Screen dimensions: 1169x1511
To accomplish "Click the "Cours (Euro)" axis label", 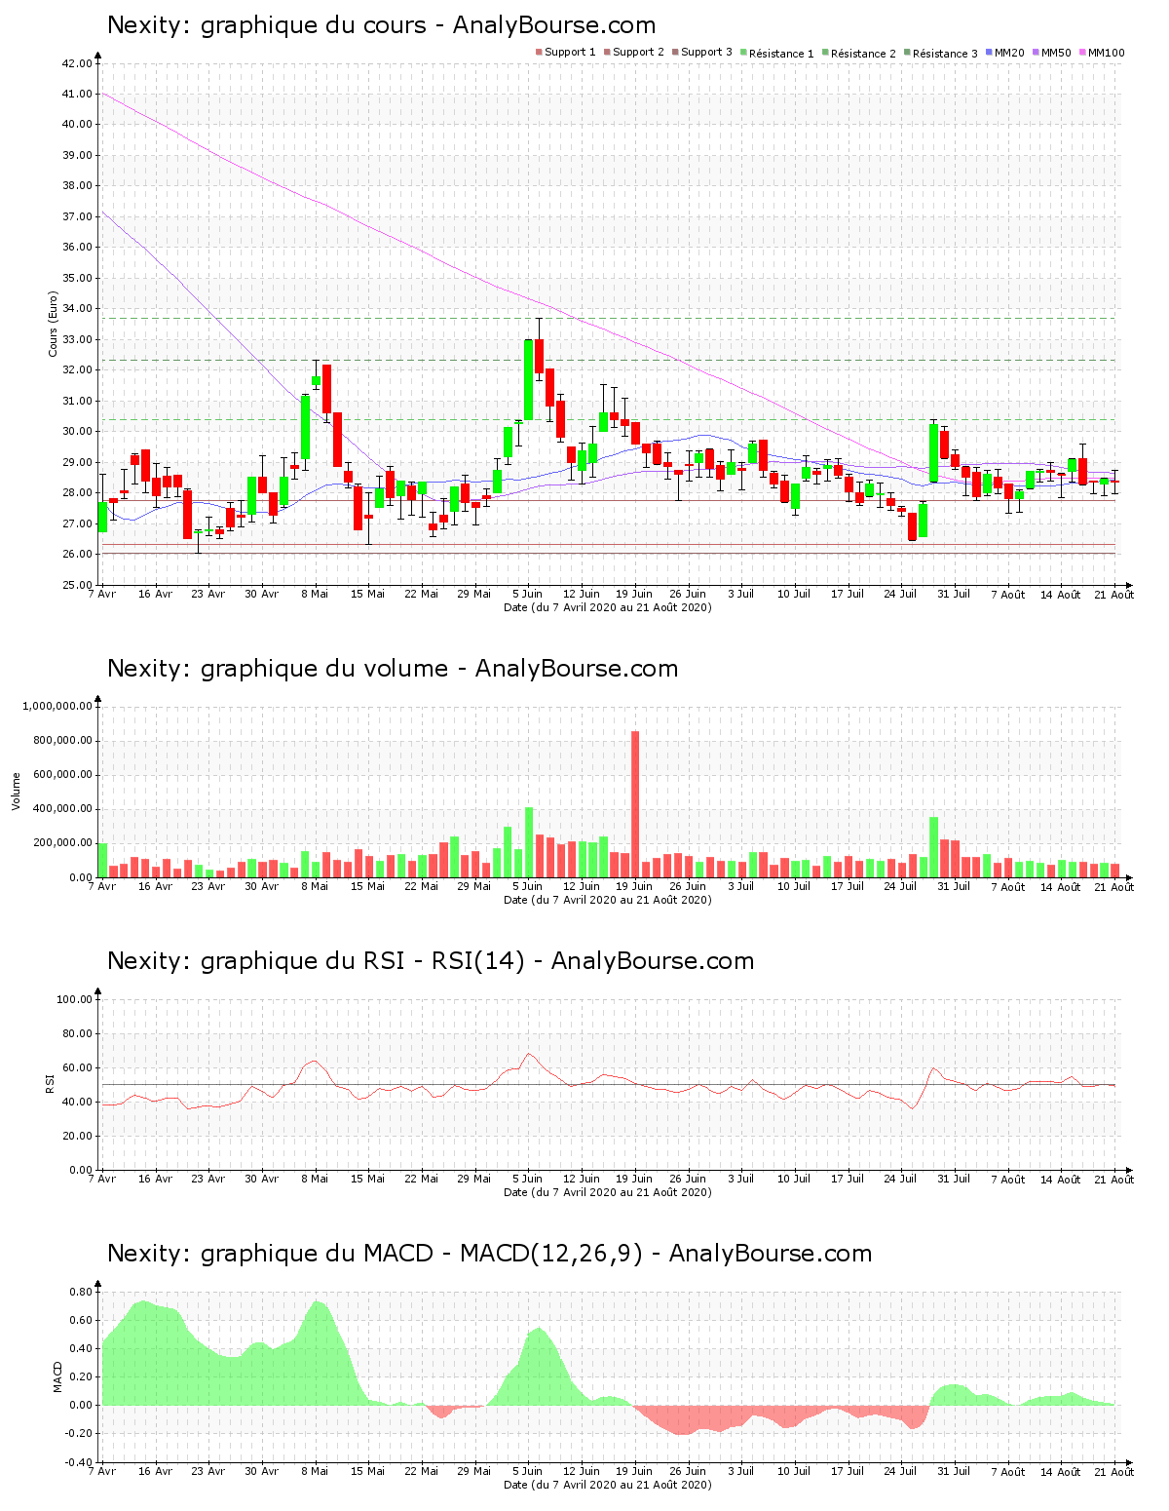I will 53,324.
